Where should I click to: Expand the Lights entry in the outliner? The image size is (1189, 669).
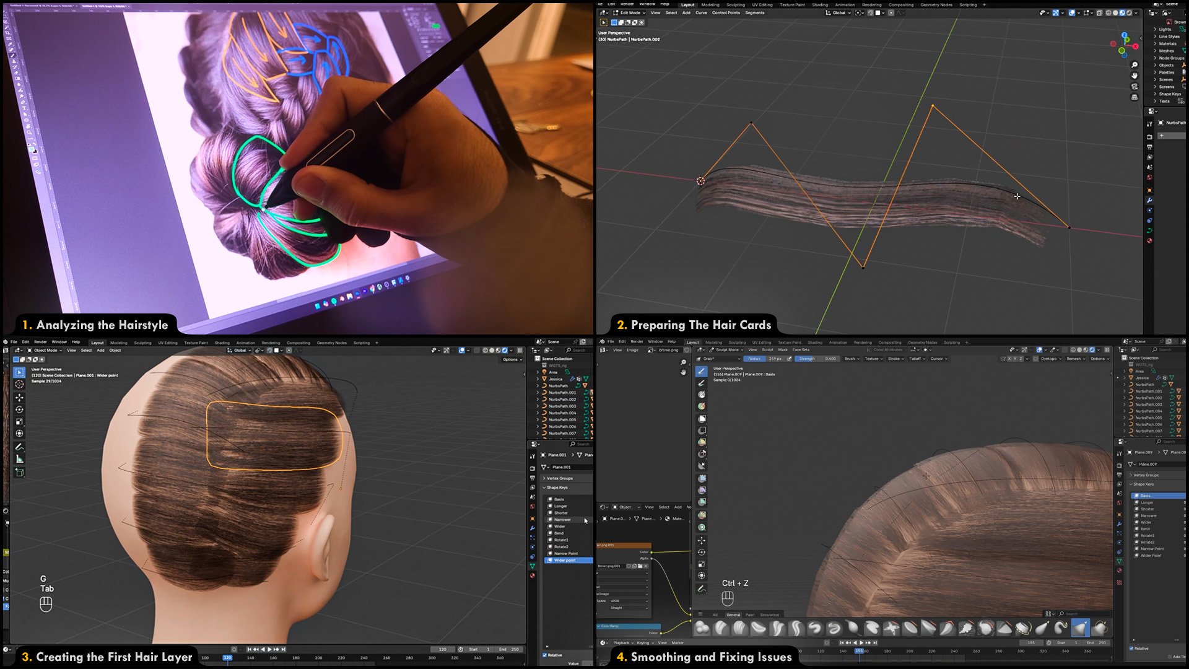(1156, 29)
